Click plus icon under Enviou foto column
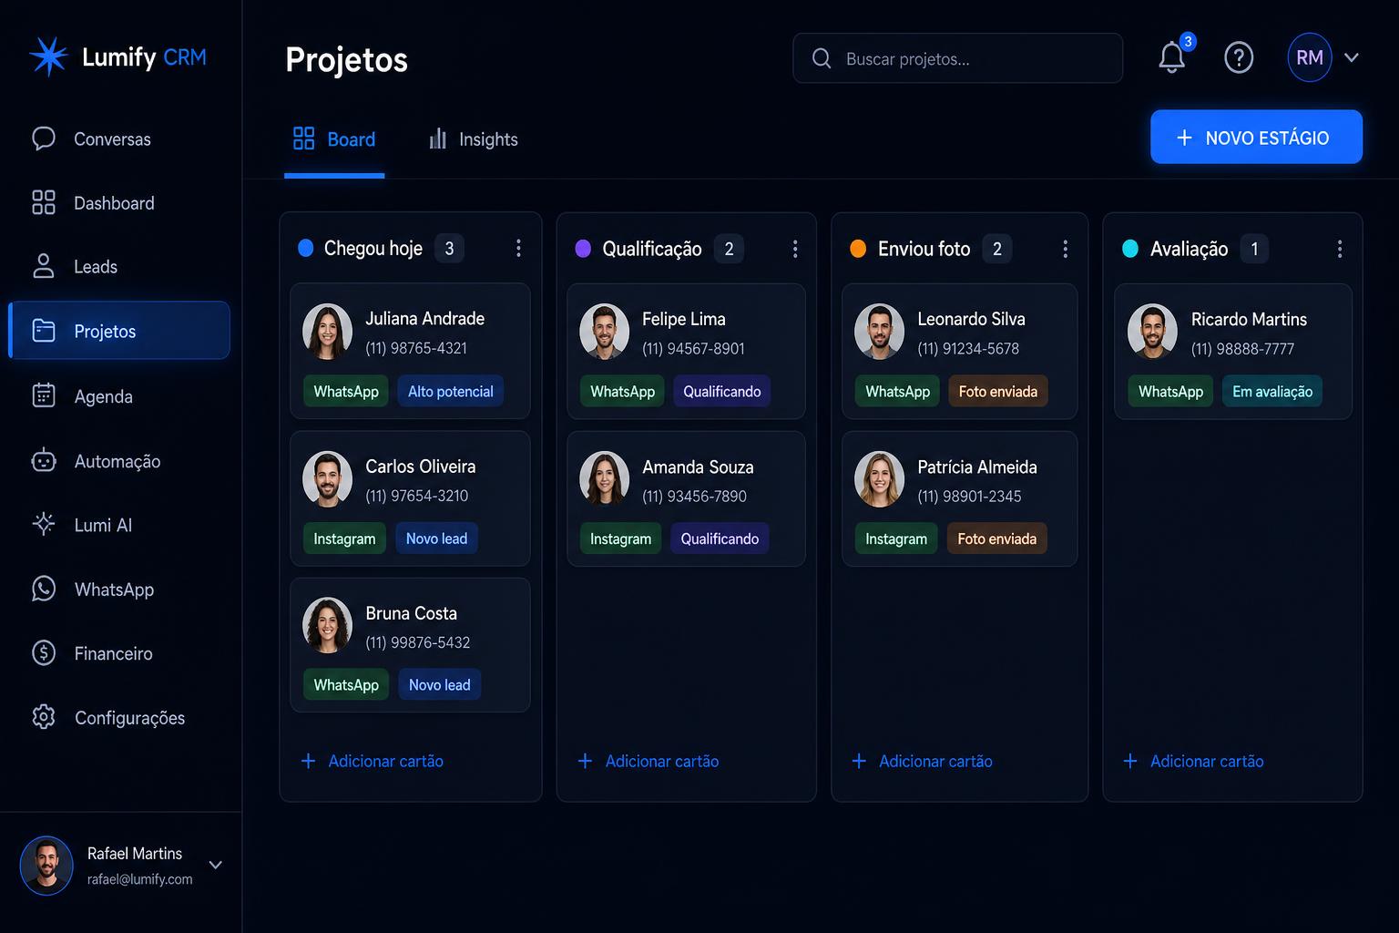 (859, 761)
